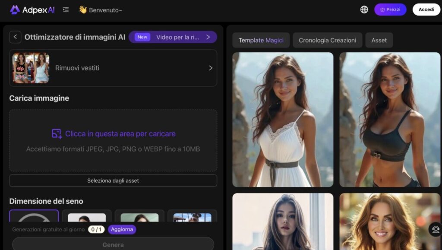
Task: Click the Adpex AI logo
Action: pos(32,9)
